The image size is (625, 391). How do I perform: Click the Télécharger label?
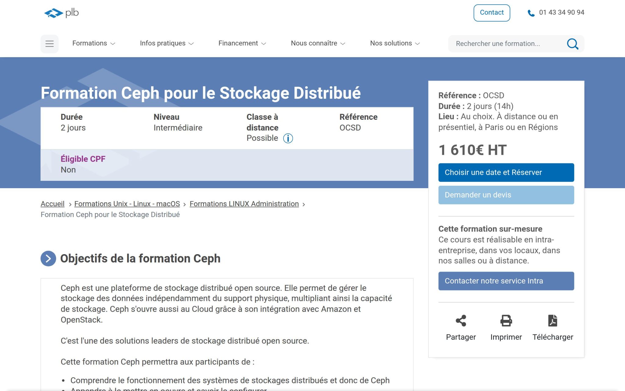[x=553, y=337]
